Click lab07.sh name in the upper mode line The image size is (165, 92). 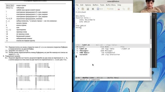tap(86, 45)
